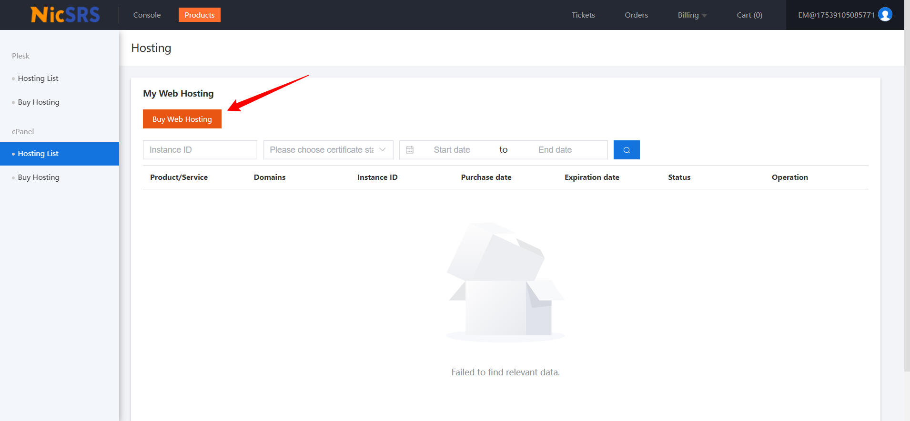This screenshot has width=910, height=421.
Task: Click the cPanel section label
Action: point(23,132)
